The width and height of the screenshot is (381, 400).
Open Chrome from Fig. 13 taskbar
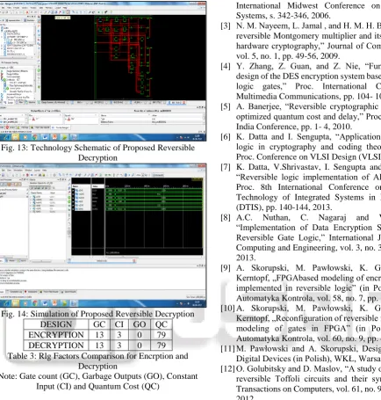tap(34, 137)
